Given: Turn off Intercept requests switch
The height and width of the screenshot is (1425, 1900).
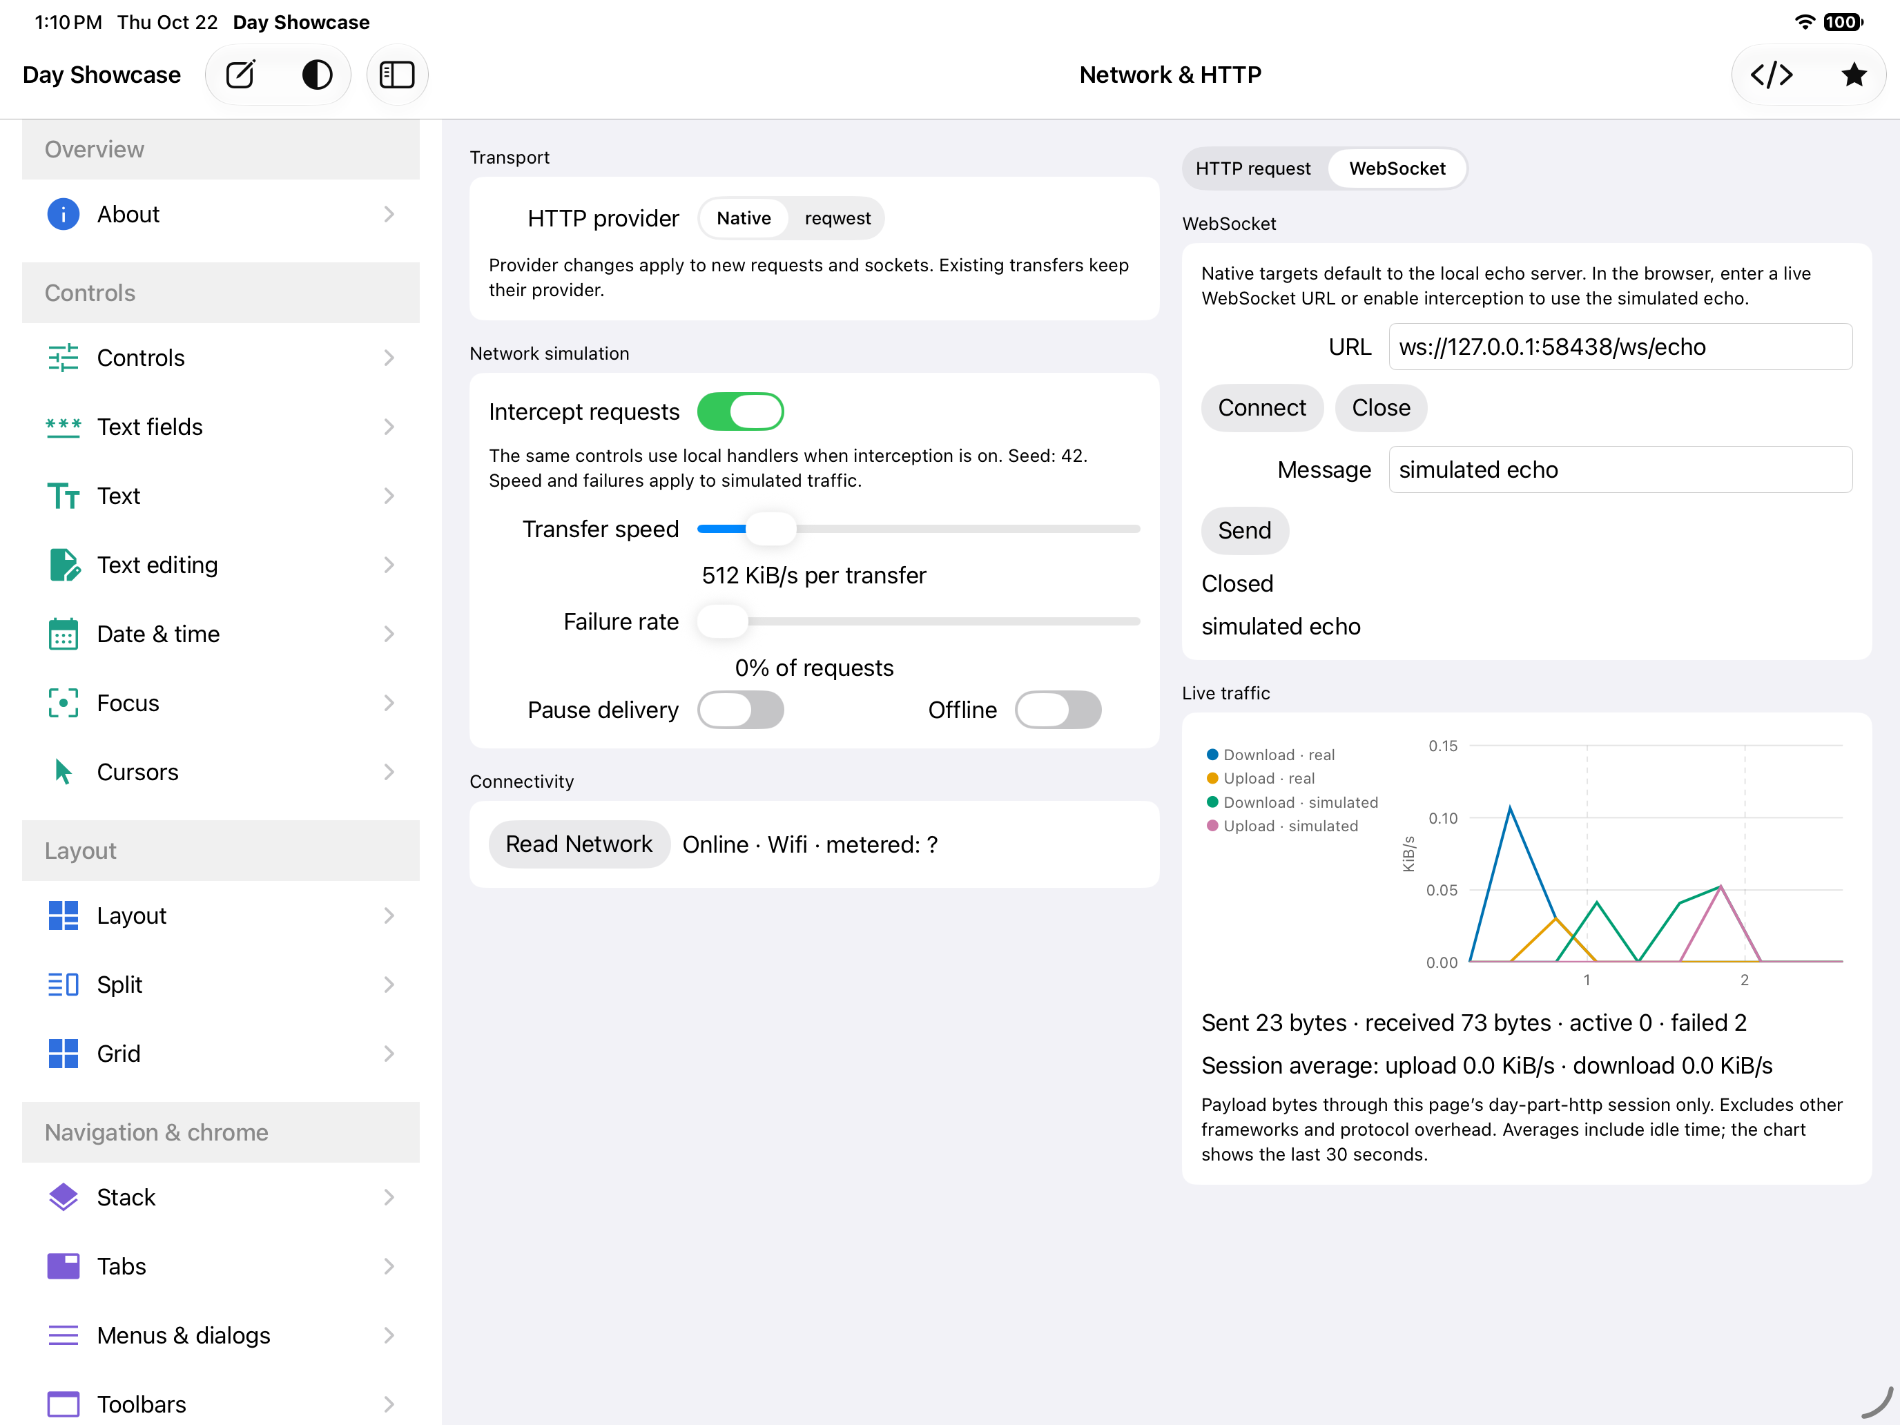Looking at the screenshot, I should (740, 411).
